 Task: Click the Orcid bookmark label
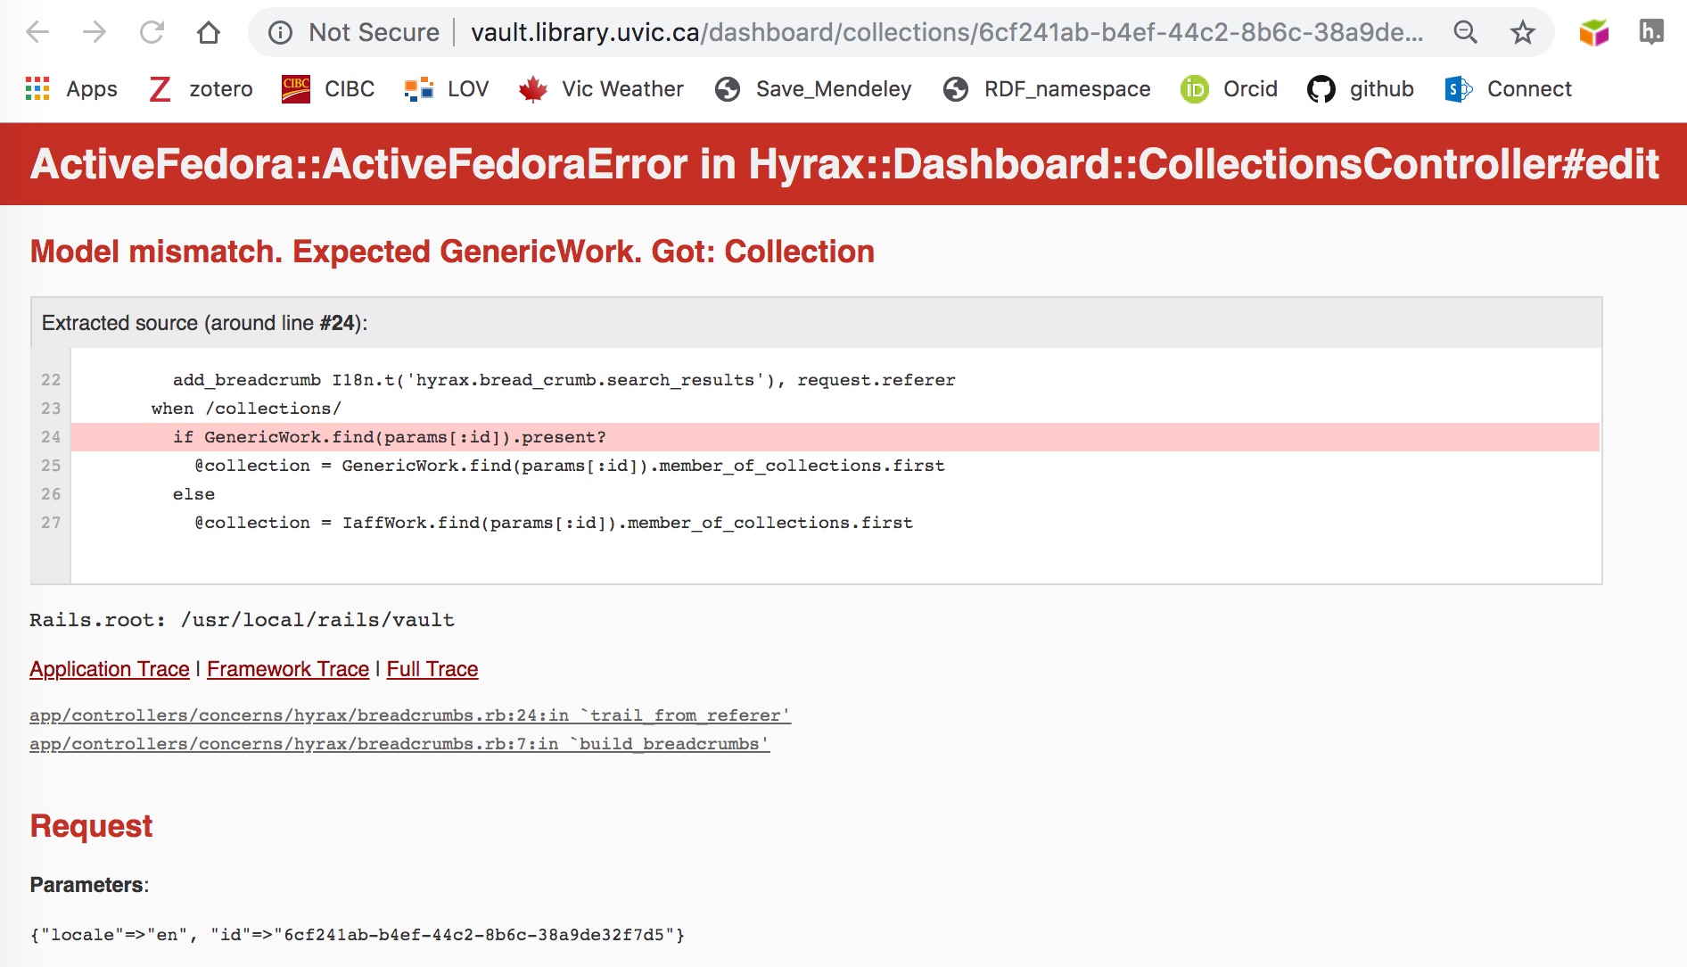coord(1250,89)
